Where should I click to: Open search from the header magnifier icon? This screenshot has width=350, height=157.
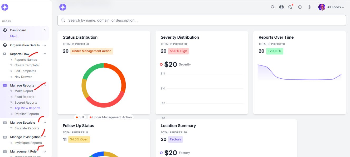click(x=273, y=7)
